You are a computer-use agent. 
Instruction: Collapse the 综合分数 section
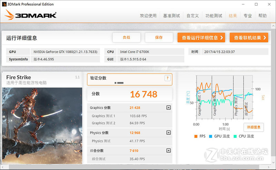pyautogui.click(x=168, y=151)
